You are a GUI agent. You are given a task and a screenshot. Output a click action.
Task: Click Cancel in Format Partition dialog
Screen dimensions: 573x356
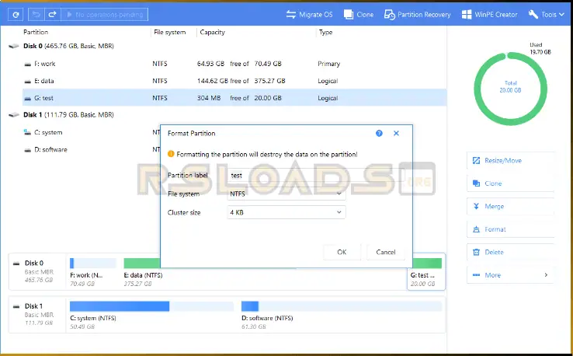(x=386, y=252)
